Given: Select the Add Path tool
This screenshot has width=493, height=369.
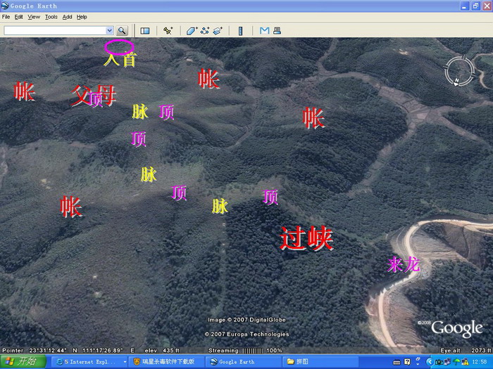Looking at the screenshot, I should 205,31.
